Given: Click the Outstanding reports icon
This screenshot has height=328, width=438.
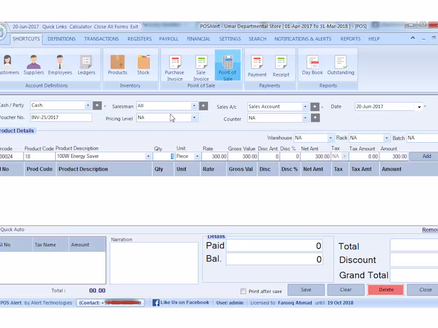Looking at the screenshot, I should coord(341,65).
